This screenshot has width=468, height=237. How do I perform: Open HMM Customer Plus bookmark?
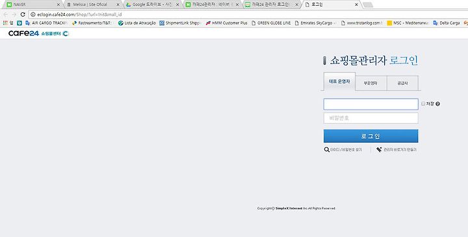[x=227, y=23]
